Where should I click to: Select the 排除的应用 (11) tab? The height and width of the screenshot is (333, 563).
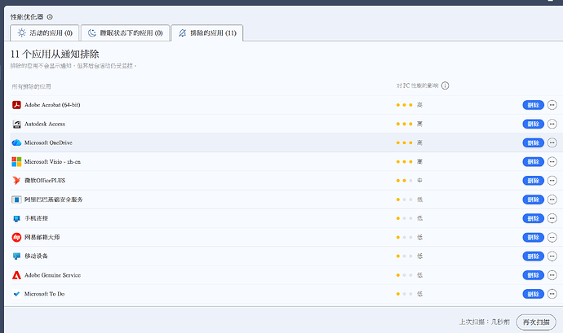tap(207, 33)
